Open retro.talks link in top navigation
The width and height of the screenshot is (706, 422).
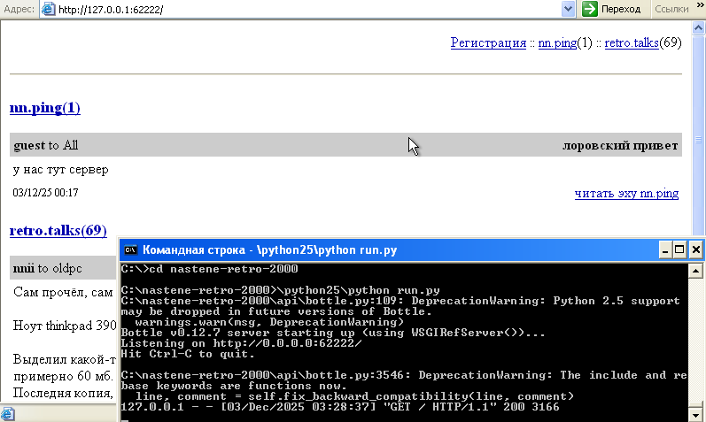point(632,42)
